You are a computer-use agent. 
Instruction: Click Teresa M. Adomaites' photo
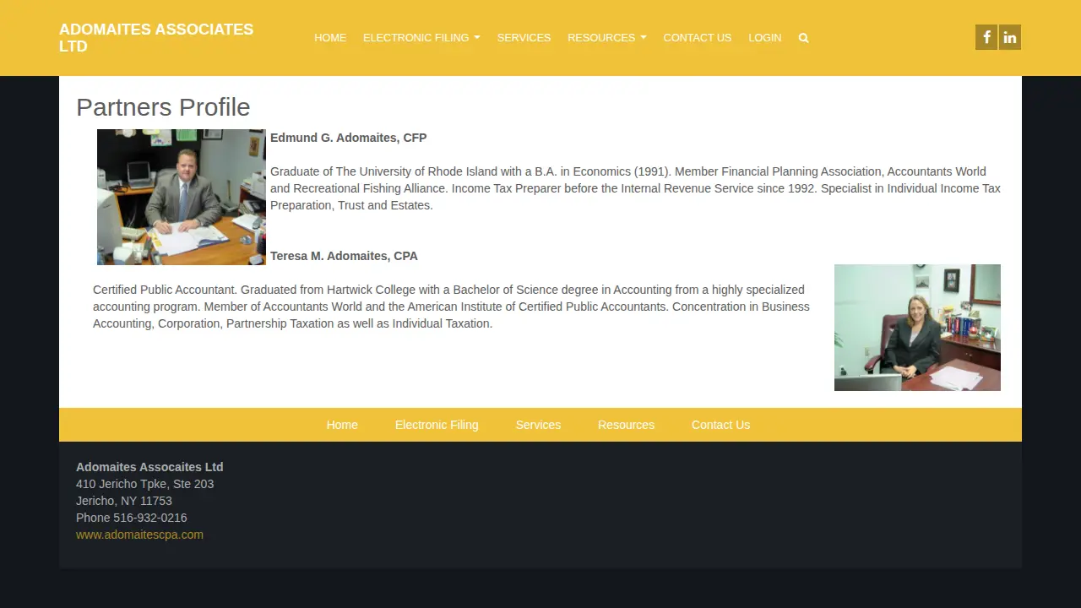pyautogui.click(x=917, y=328)
